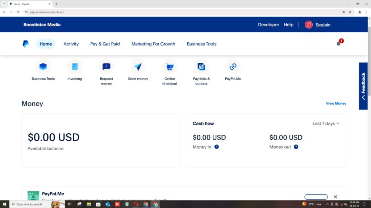Viewport: 371px width, 208px height.
Task: Open the Request money icon
Action: 106,67
